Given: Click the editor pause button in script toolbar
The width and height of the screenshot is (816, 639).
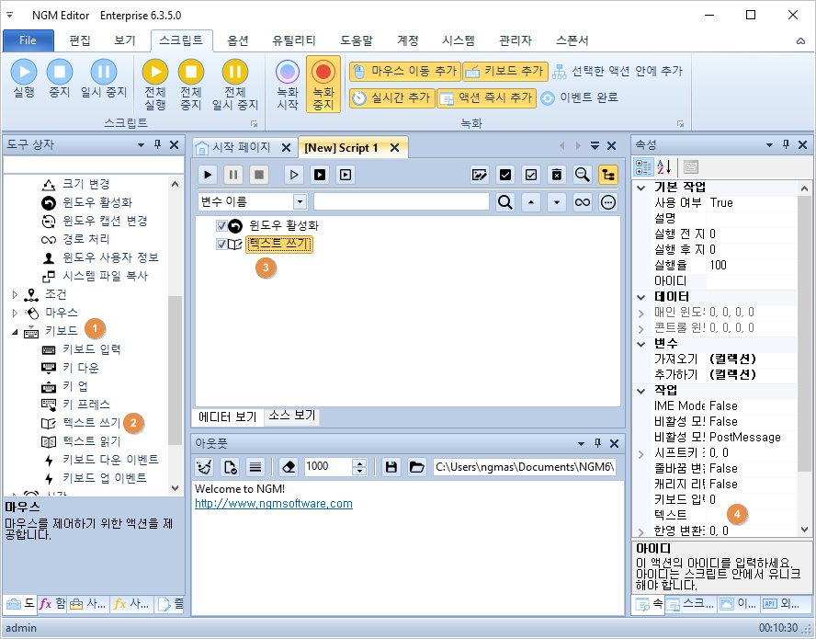Looking at the screenshot, I should tap(233, 175).
